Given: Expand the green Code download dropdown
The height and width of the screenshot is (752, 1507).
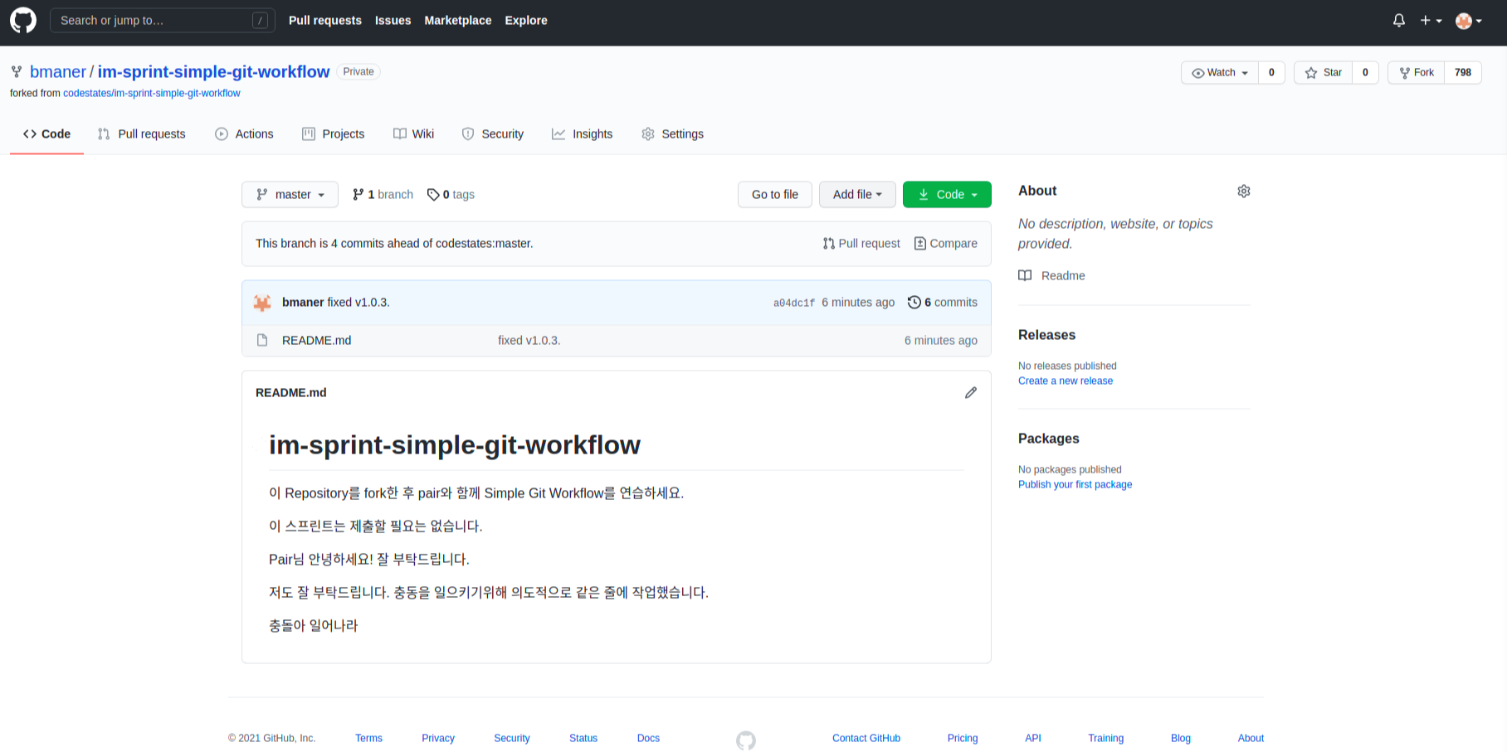Looking at the screenshot, I should click(947, 194).
